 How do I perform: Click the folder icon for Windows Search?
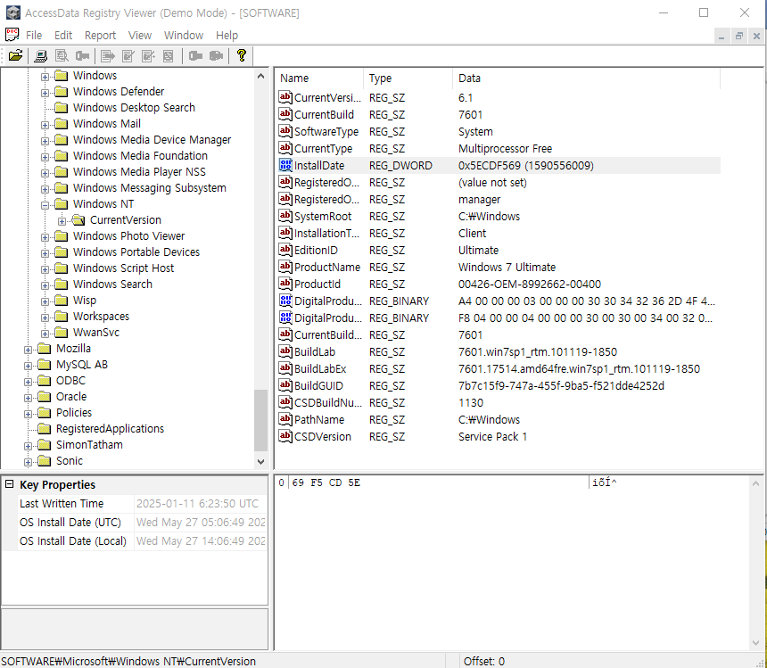(62, 285)
